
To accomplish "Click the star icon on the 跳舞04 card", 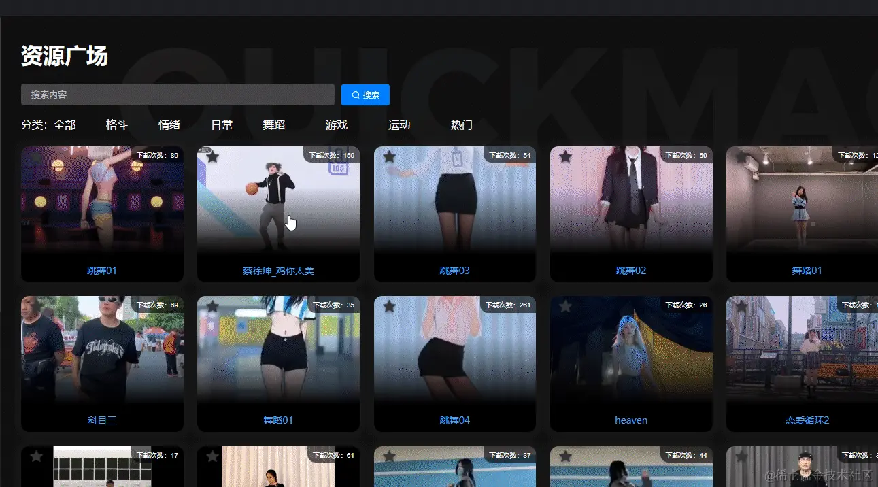I will click(389, 306).
